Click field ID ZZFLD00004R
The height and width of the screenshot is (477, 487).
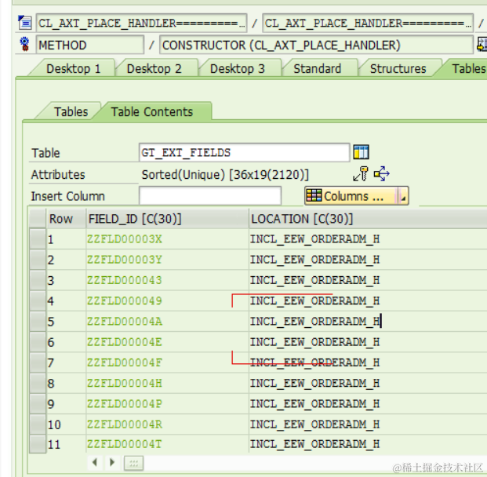[x=124, y=424]
